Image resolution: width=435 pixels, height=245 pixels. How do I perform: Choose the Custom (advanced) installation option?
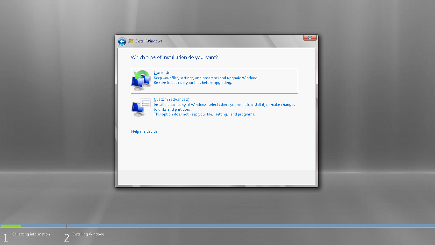214,107
